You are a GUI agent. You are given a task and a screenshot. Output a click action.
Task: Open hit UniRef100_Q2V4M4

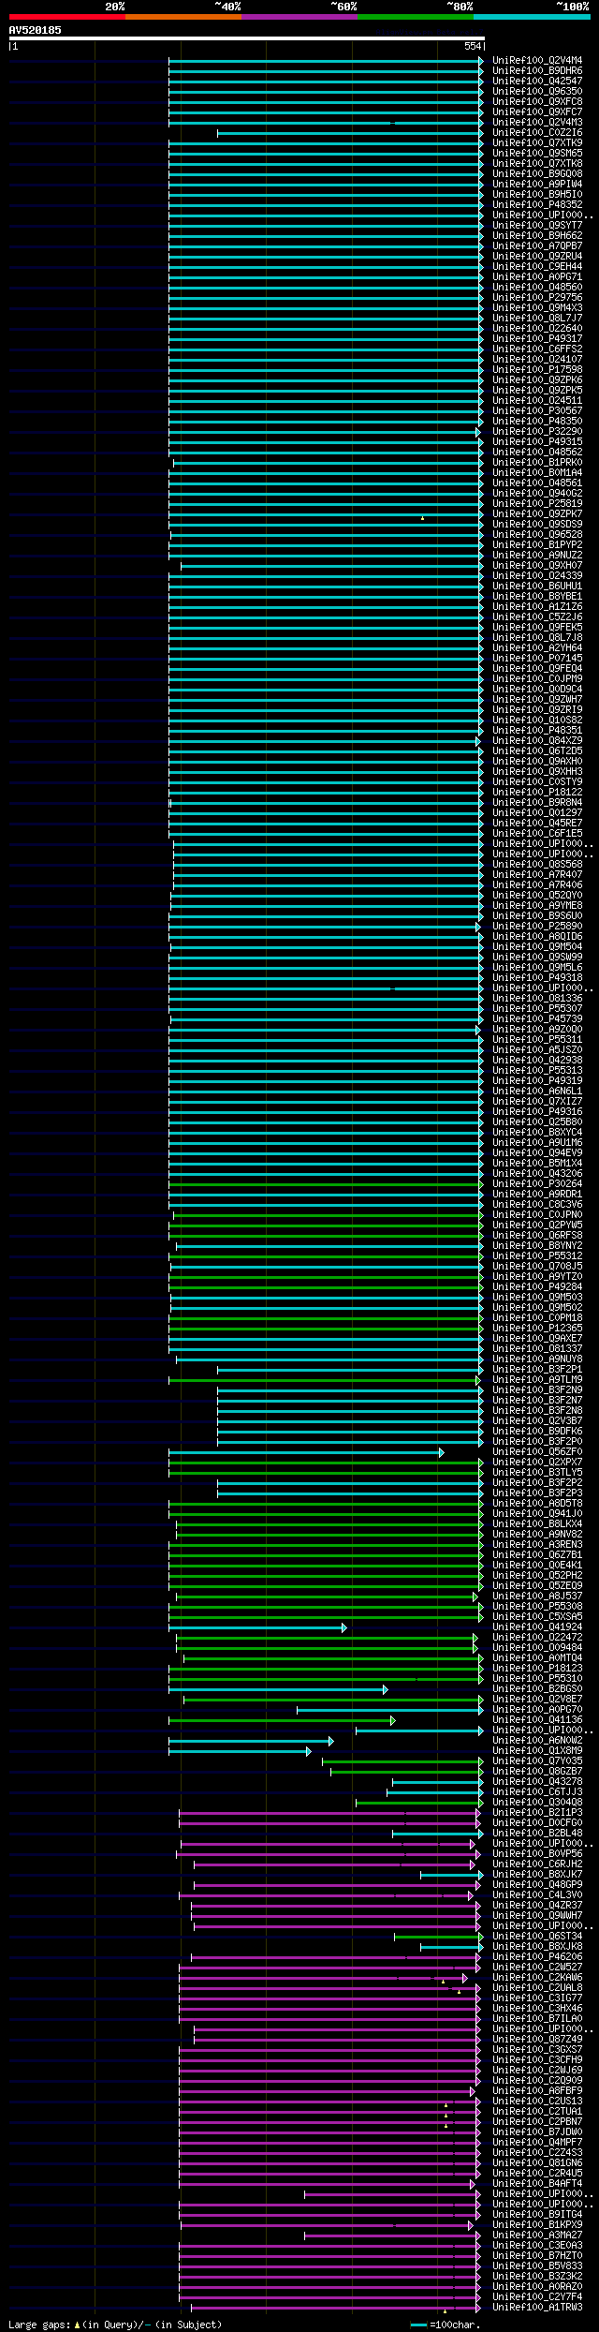[x=537, y=61]
